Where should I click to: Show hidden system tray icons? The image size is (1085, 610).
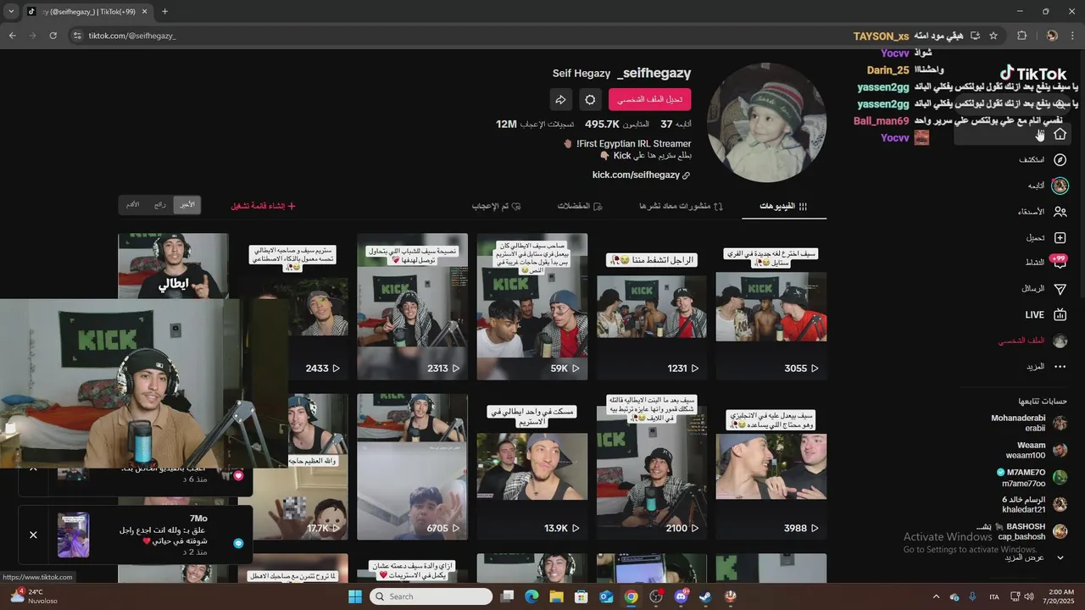936,596
